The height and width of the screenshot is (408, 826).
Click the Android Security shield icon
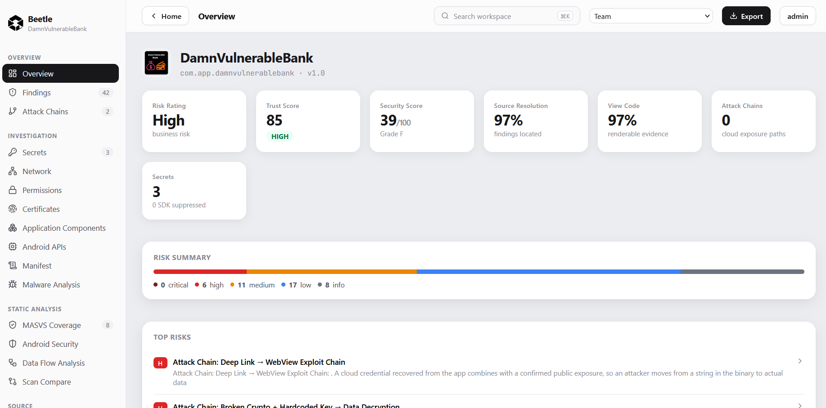coord(13,344)
